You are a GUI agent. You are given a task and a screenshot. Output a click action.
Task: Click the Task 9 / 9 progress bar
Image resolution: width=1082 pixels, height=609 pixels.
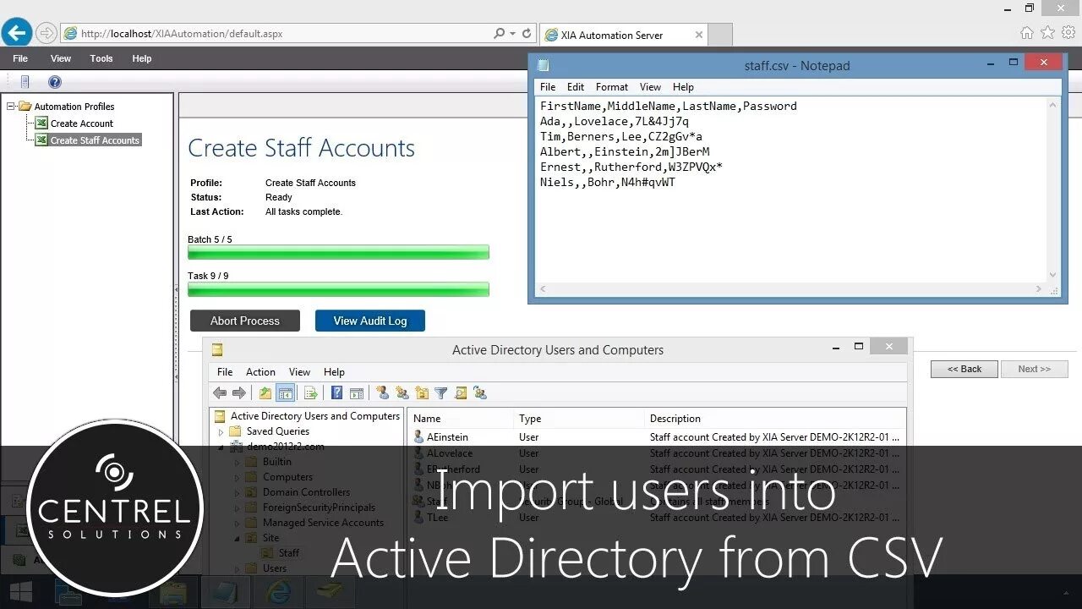point(338,289)
